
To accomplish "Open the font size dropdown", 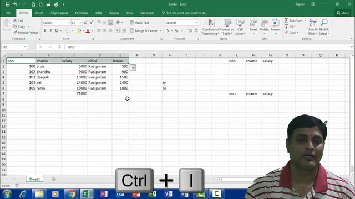I will point(80,23).
